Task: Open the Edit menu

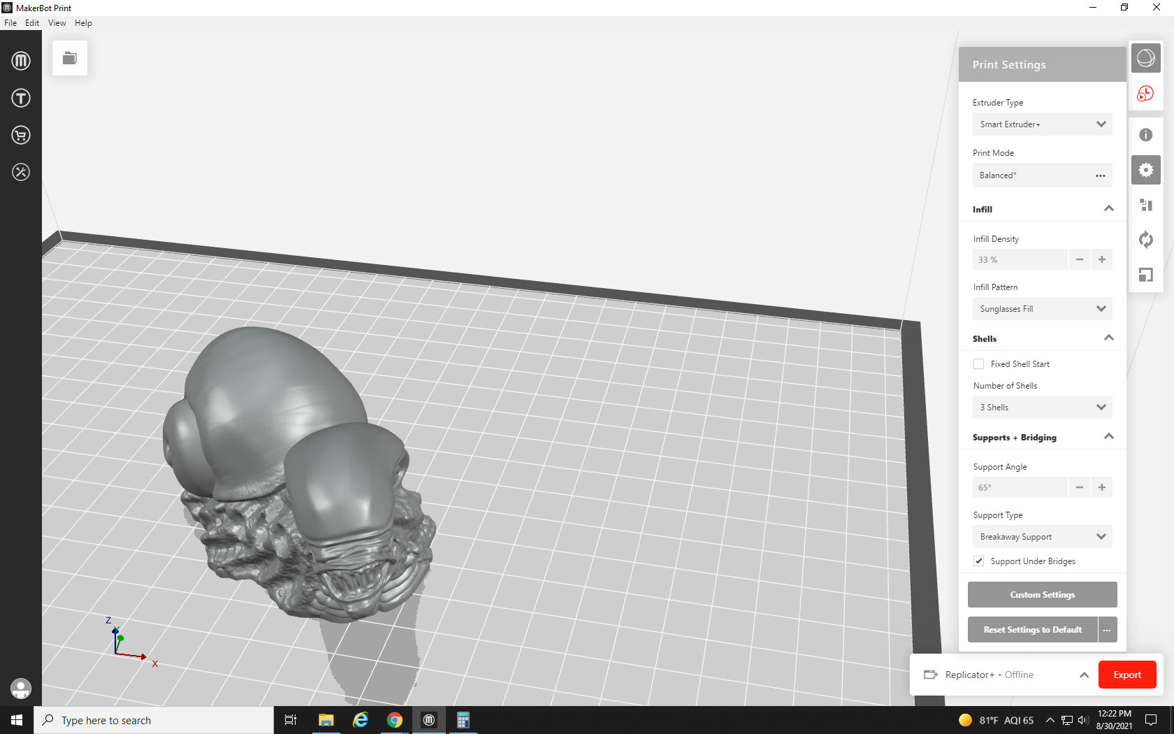Action: coord(32,23)
